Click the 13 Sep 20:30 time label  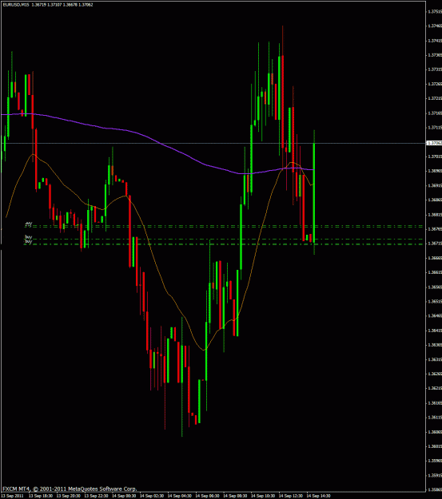click(68, 496)
